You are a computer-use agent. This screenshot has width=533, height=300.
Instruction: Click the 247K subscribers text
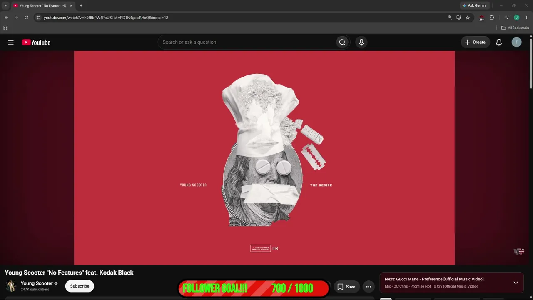click(x=35, y=289)
